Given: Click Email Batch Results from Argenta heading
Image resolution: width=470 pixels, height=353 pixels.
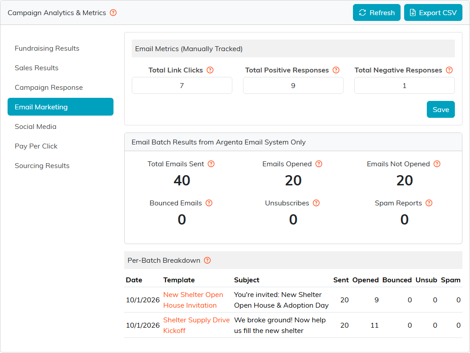Looking at the screenshot, I should pyautogui.click(x=219, y=142).
